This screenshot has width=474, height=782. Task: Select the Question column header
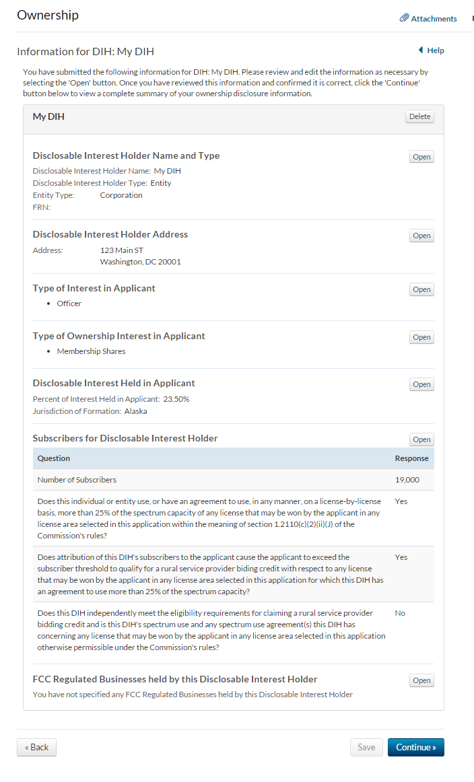(54, 458)
